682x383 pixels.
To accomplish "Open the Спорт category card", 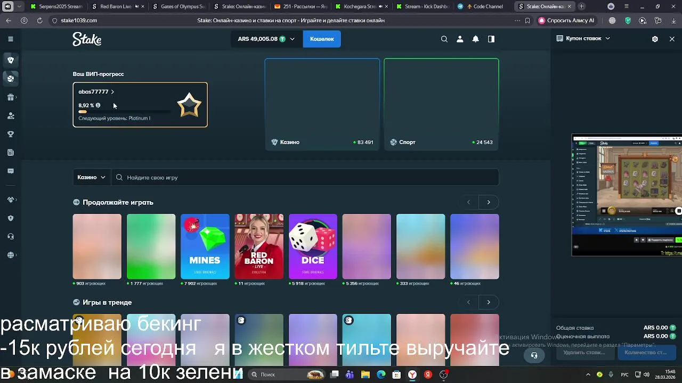I will tap(441, 104).
